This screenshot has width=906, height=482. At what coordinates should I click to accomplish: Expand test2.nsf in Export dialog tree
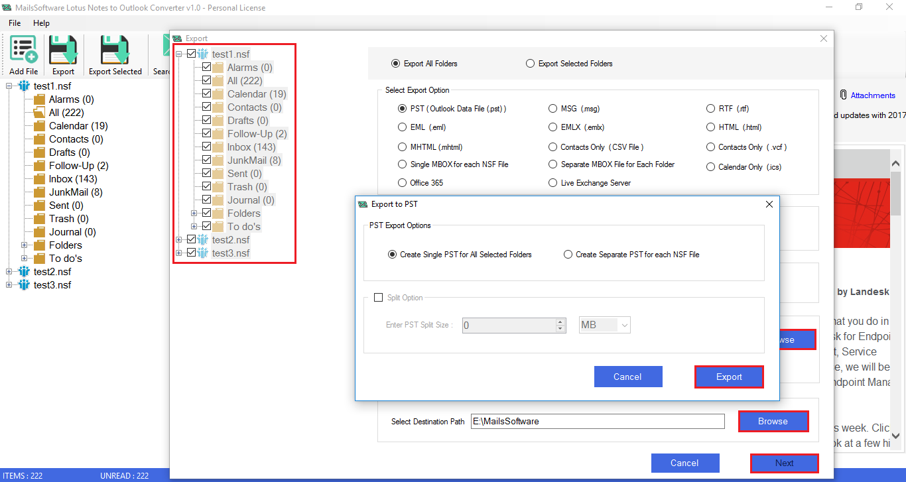click(x=179, y=239)
